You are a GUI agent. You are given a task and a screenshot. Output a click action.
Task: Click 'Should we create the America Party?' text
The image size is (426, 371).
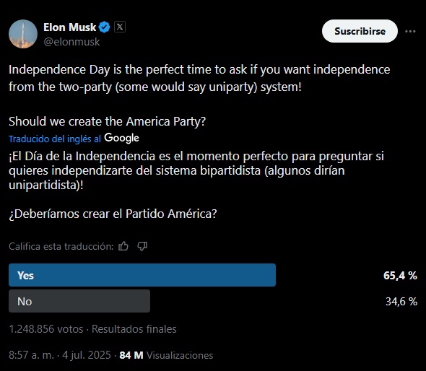point(107,121)
